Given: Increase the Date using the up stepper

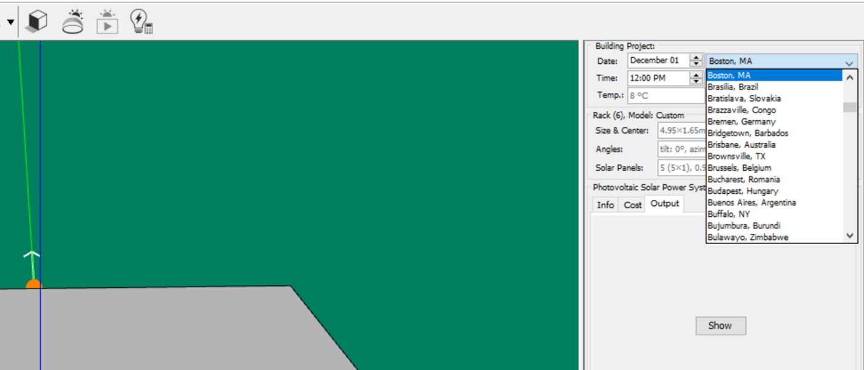Looking at the screenshot, I should tap(697, 57).
